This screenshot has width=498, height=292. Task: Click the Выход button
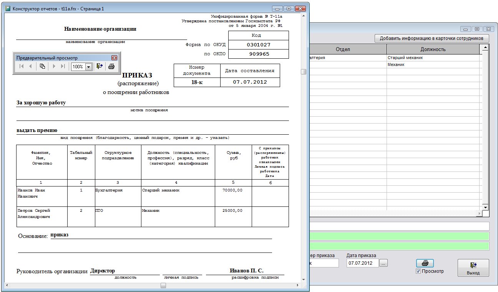[473, 268]
